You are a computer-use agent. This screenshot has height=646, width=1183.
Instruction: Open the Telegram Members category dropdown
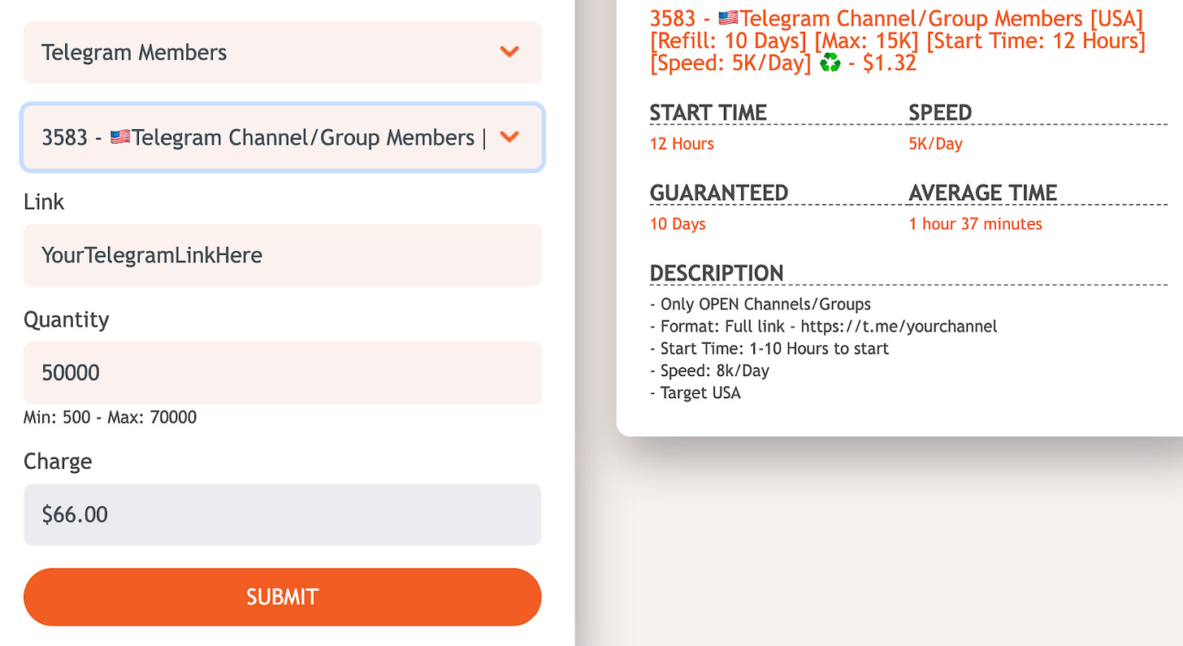point(282,53)
